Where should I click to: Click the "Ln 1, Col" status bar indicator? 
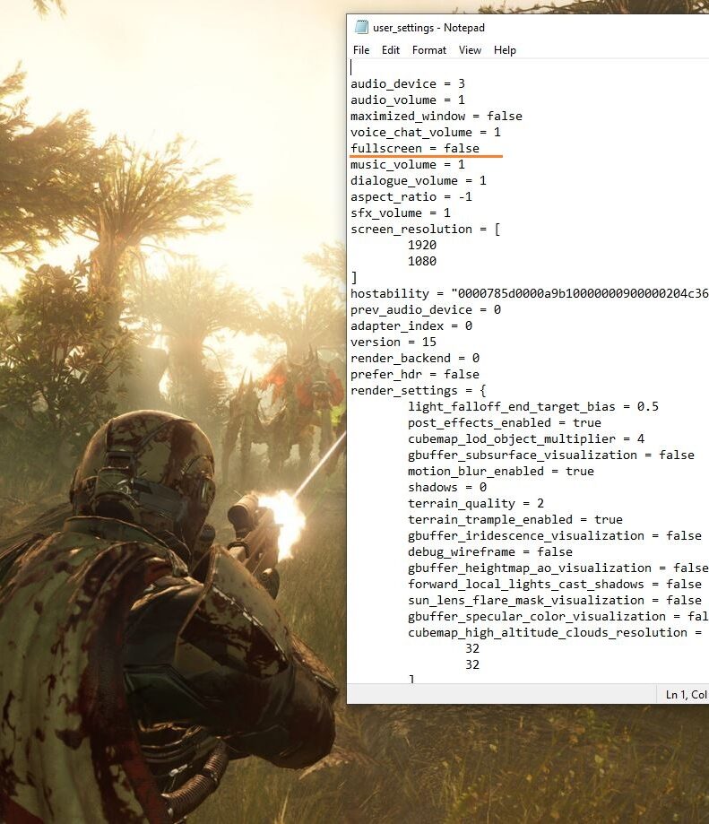pos(687,695)
